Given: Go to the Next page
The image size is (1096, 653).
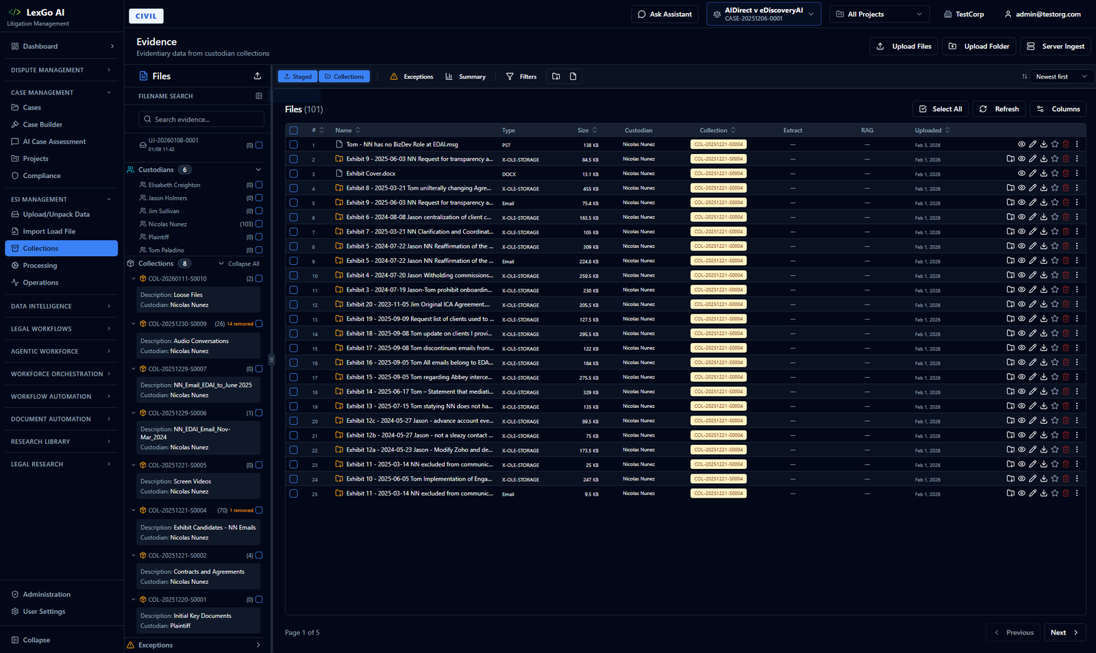Looking at the screenshot, I should pyautogui.click(x=1065, y=632).
